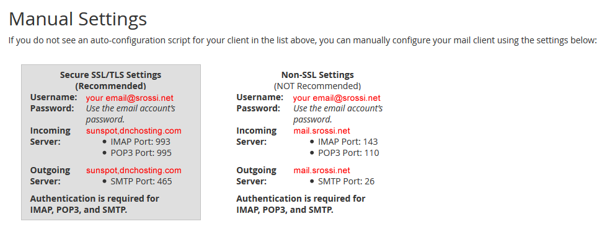Click the Non-SSL Username label

(x=260, y=97)
